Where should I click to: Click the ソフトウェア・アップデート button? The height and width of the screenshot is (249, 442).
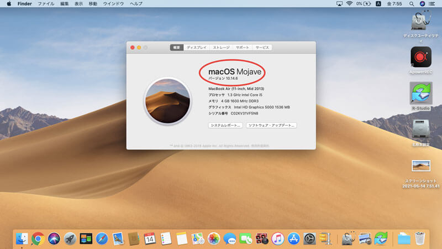(271, 126)
